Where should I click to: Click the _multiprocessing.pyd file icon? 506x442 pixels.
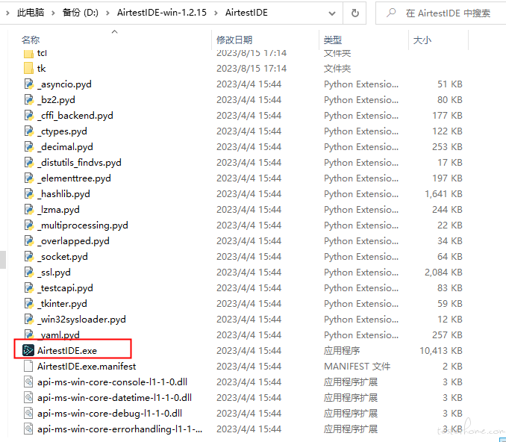point(28,225)
